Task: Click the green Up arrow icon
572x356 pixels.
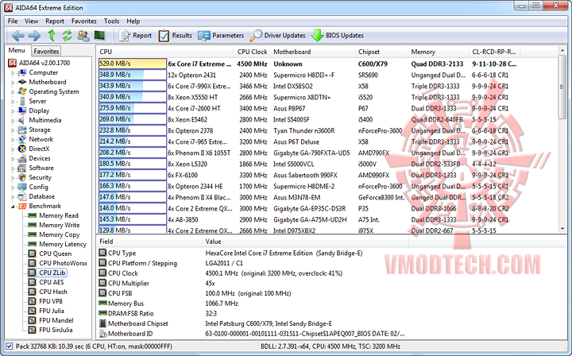Action: 52,36
